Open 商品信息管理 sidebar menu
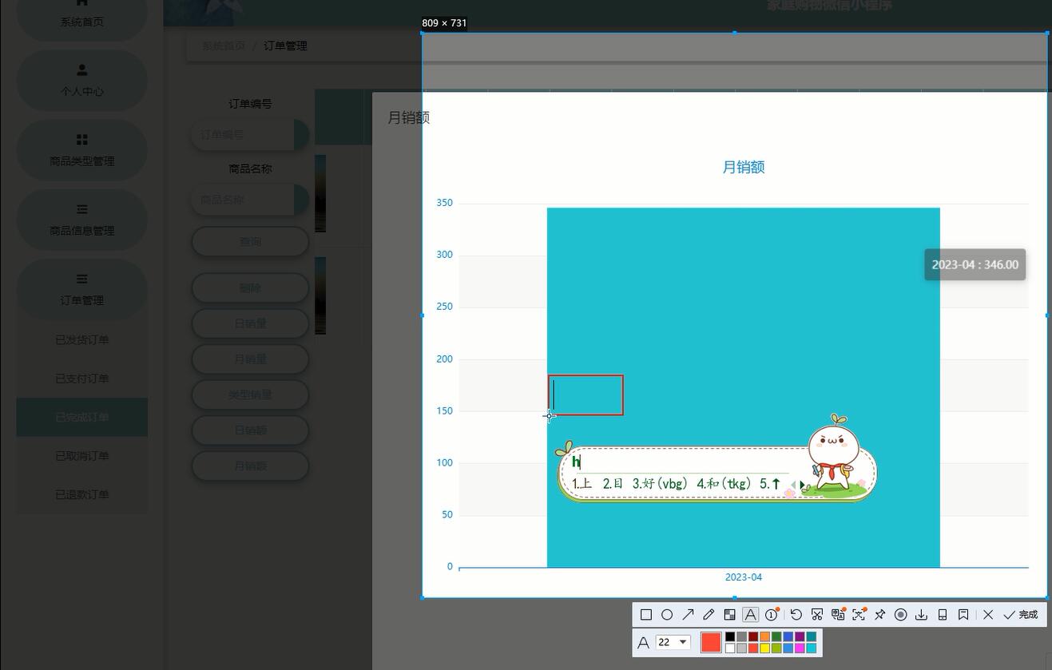The height and width of the screenshot is (670, 1052). pyautogui.click(x=81, y=220)
